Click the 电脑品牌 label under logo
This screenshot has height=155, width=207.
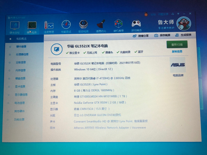(x=178, y=75)
